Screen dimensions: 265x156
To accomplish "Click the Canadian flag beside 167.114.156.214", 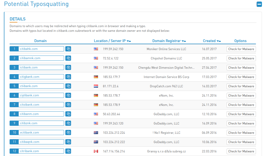I will tap(96, 151).
